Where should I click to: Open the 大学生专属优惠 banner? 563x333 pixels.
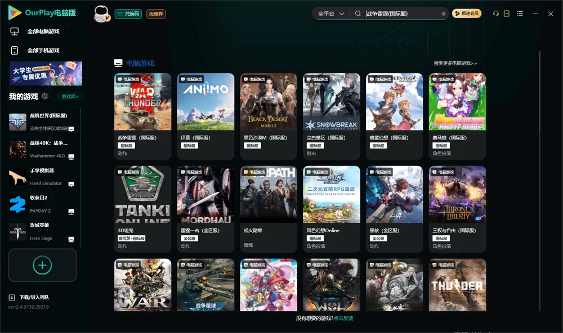46,73
